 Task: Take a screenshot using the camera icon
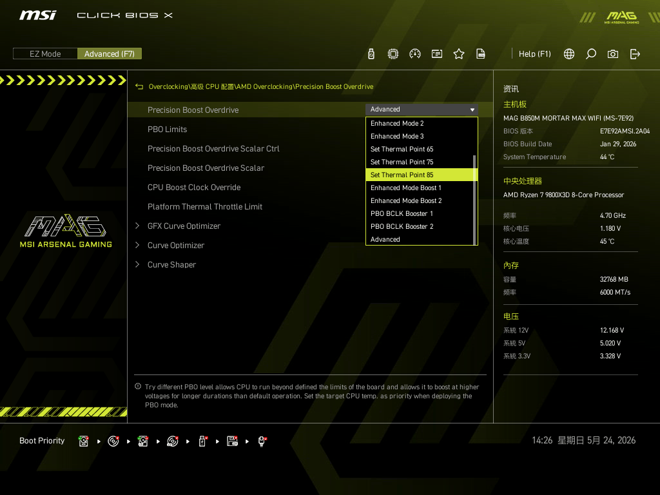tap(613, 54)
